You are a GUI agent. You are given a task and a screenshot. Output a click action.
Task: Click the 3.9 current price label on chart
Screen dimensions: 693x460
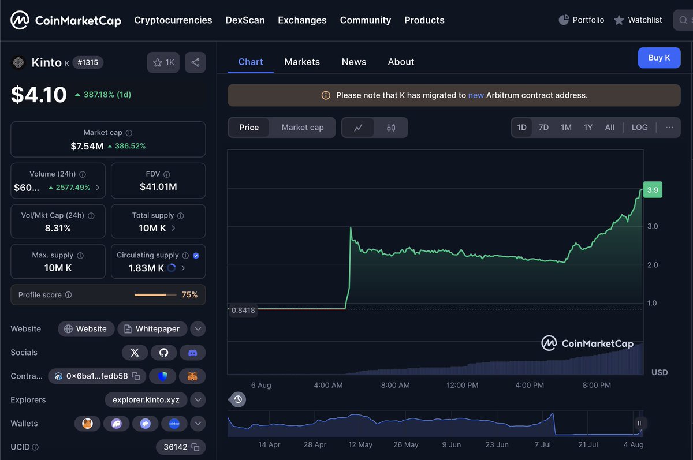(653, 190)
